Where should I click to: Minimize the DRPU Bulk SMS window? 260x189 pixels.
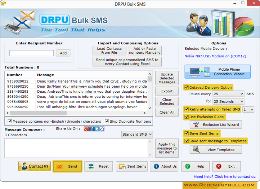(x=235, y=3)
